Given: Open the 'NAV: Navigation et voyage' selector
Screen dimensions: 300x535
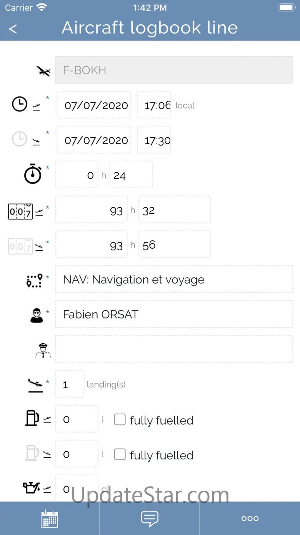Looking at the screenshot, I should (173, 280).
